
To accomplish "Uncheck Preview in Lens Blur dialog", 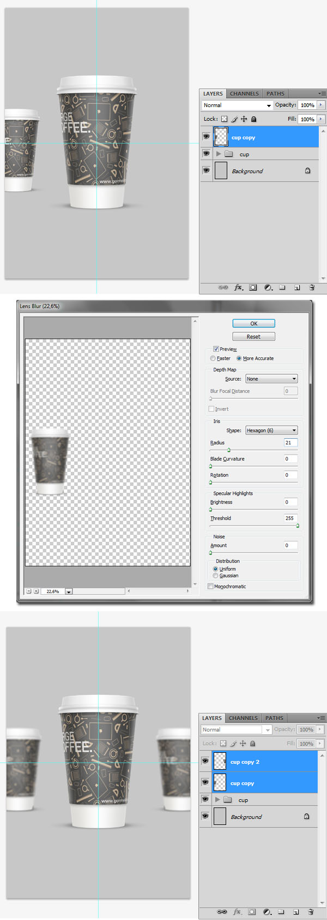I will [216, 349].
